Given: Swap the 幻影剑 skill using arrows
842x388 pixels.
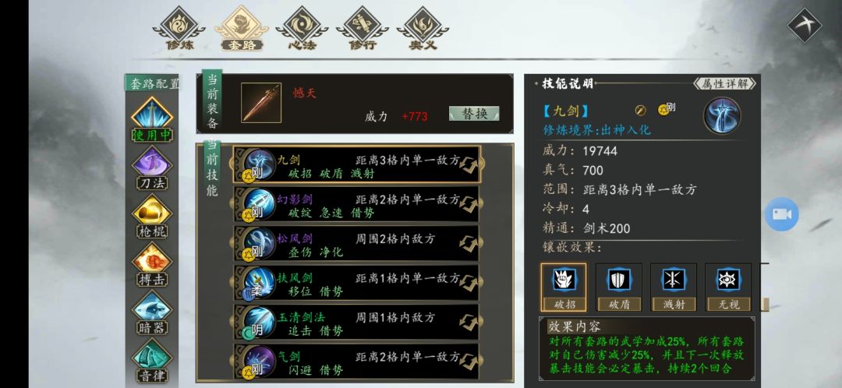Looking at the screenshot, I should (x=469, y=204).
